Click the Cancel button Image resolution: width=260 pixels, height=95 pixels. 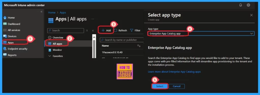tap(177, 86)
